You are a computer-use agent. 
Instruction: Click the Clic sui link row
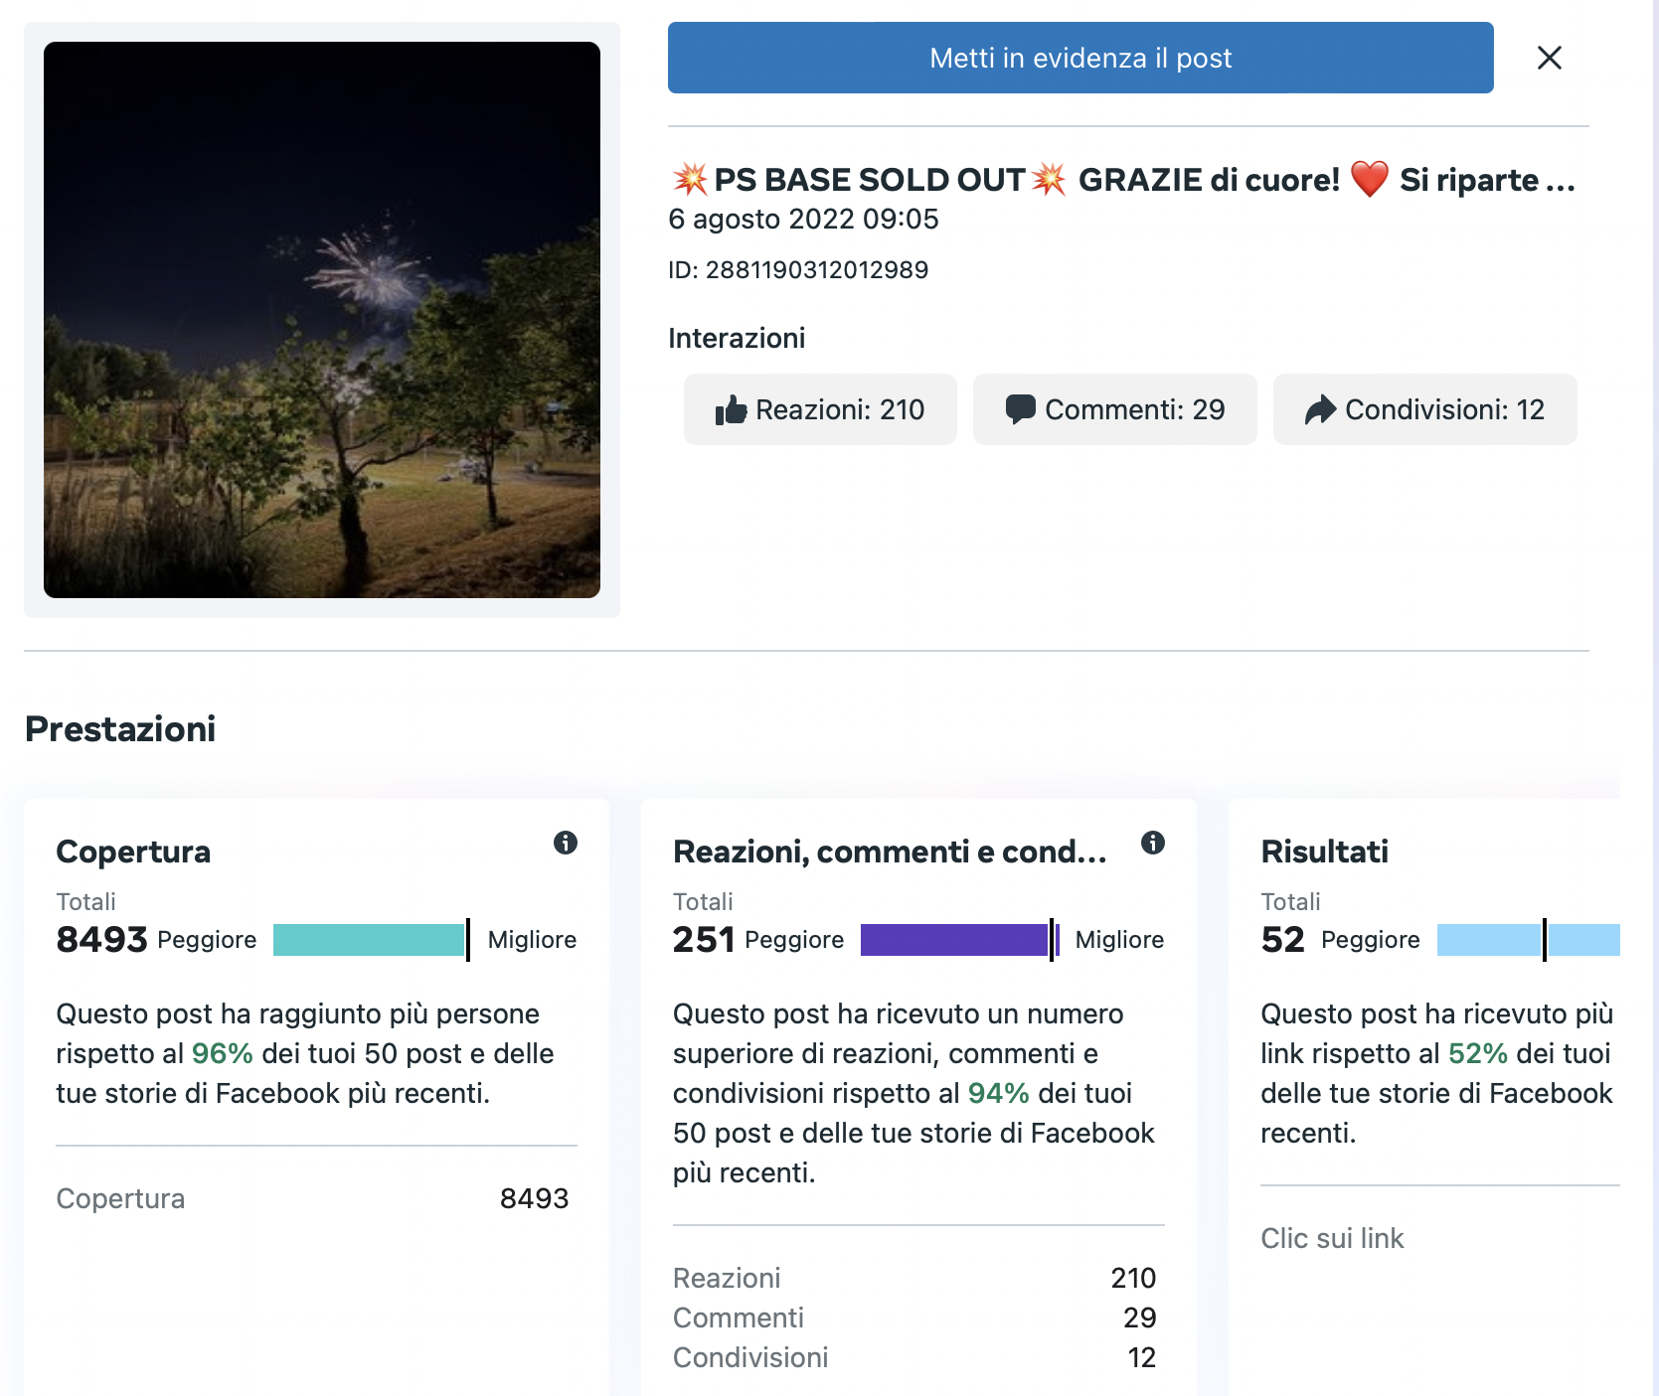tap(1440, 1238)
